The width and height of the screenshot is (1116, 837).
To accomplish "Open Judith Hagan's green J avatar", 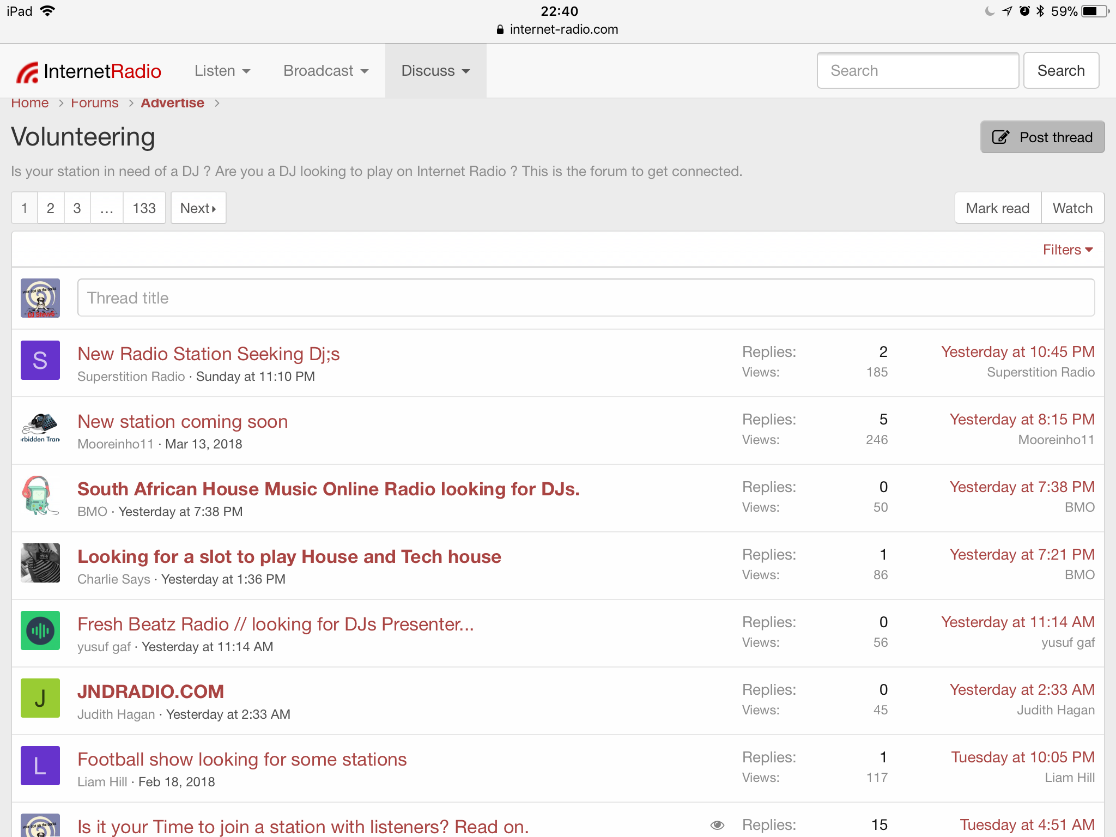I will [x=40, y=698].
